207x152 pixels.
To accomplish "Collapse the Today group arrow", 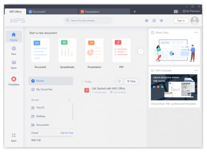I will click(x=82, y=81).
